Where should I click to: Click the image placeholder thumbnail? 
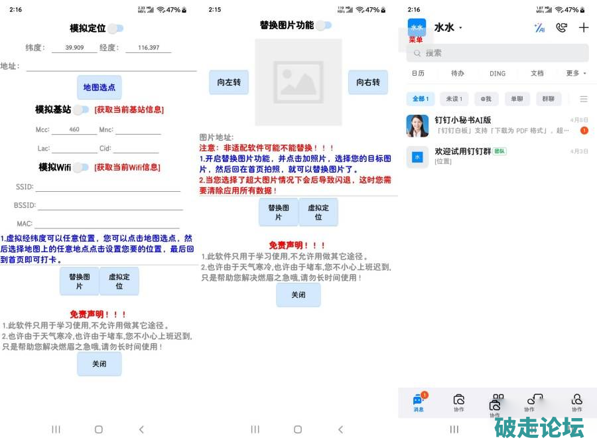[x=298, y=82]
